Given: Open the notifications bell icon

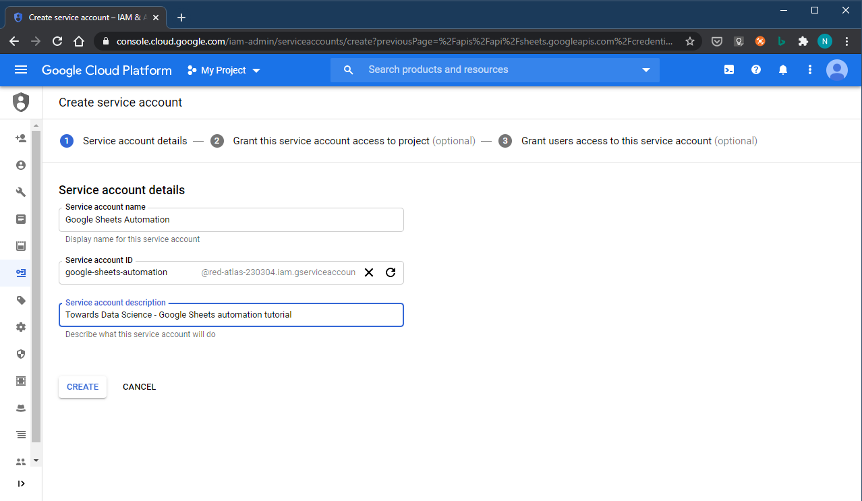Looking at the screenshot, I should (x=783, y=69).
